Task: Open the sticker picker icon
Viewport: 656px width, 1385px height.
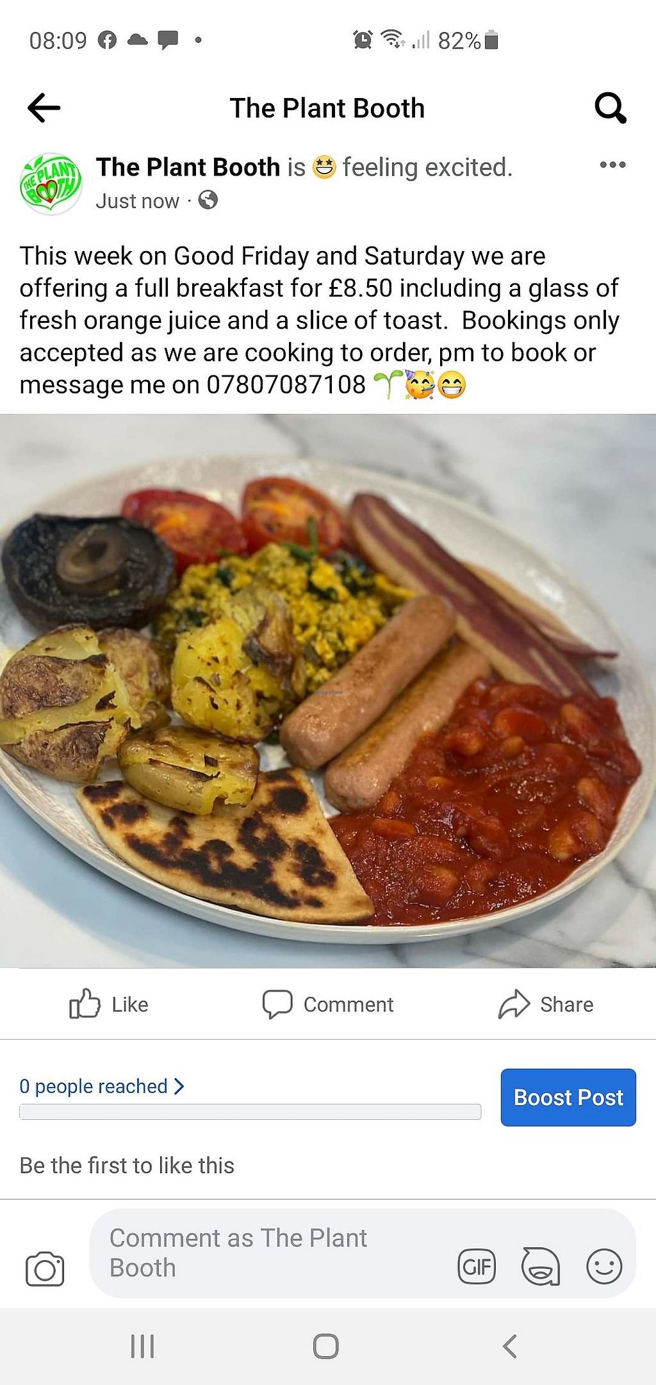Action: (x=541, y=1266)
